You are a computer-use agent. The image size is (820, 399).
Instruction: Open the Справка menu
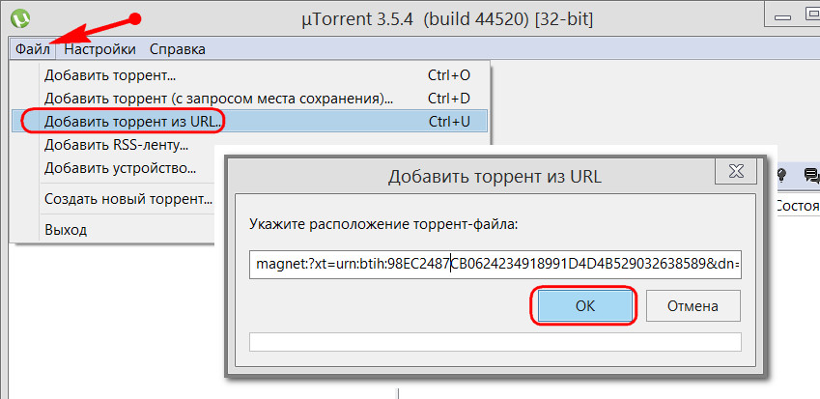click(x=178, y=49)
